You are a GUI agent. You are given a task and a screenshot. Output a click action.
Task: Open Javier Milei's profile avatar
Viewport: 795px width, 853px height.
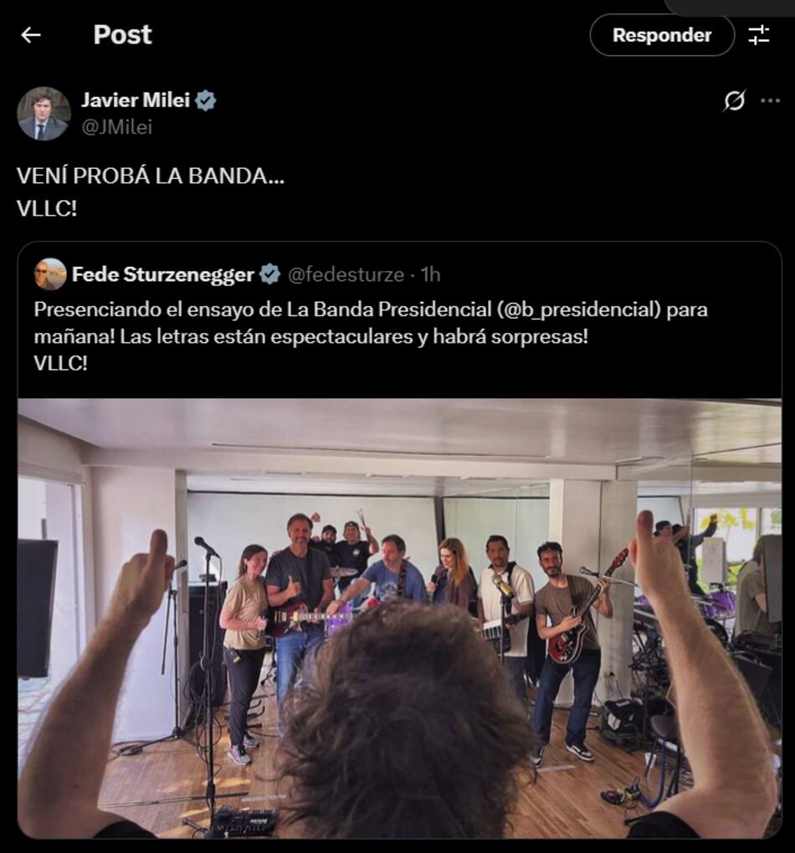pos(44,114)
